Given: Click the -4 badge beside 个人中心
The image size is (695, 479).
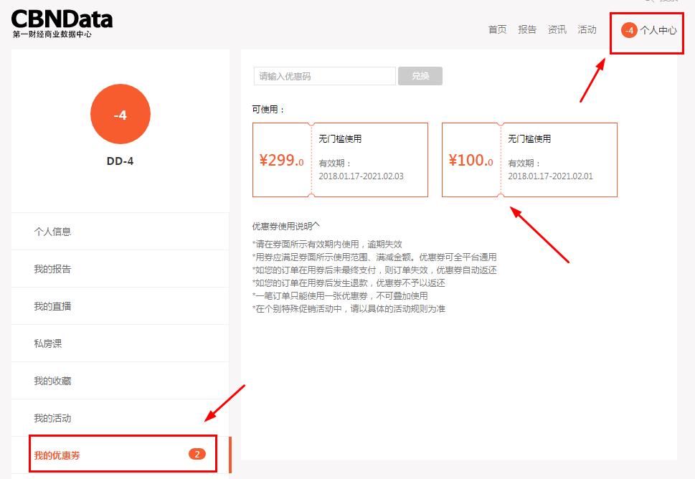Looking at the screenshot, I should coord(629,30).
